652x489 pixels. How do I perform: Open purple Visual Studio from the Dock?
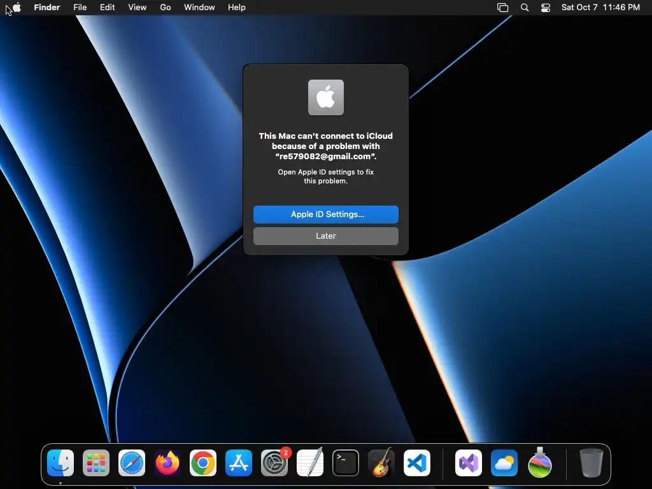point(469,463)
